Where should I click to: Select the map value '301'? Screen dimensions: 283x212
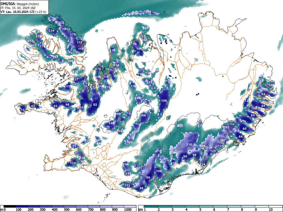pos(139,168)
